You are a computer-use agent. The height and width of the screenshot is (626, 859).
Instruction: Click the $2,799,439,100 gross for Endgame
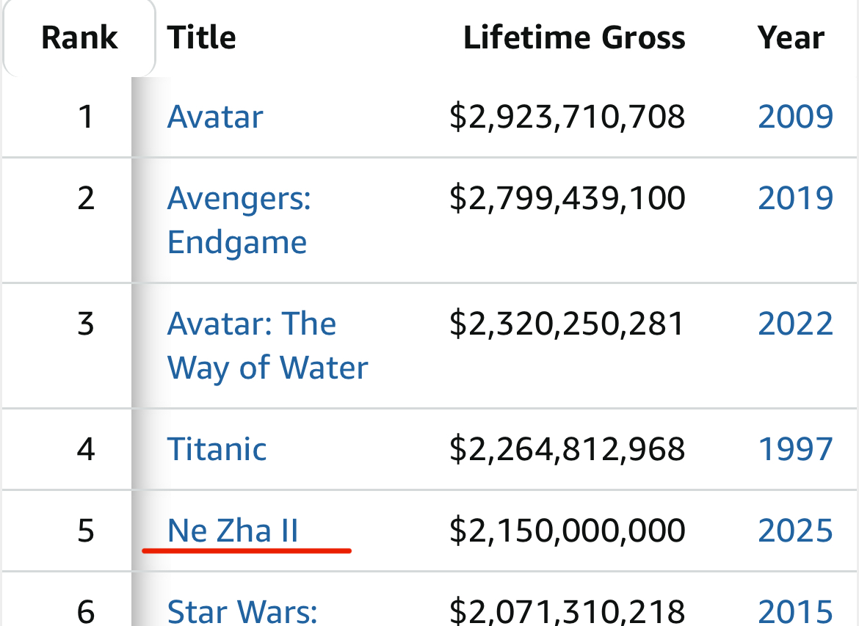567,198
